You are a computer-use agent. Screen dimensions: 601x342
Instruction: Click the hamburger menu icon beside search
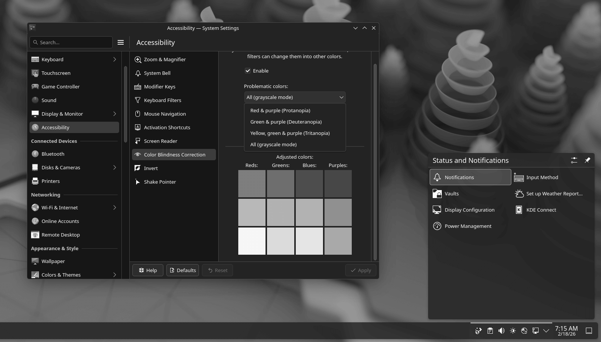coord(121,42)
